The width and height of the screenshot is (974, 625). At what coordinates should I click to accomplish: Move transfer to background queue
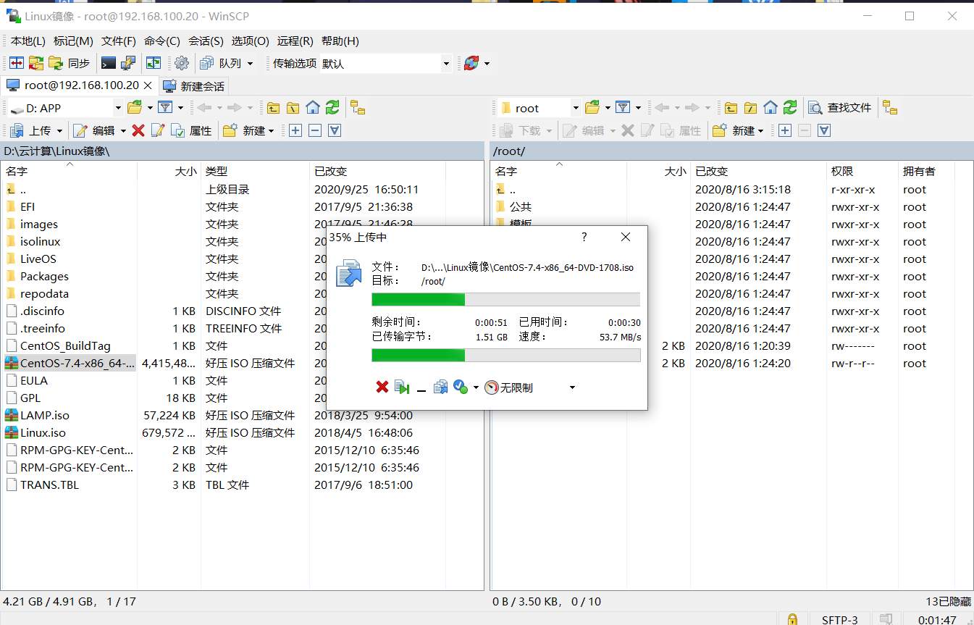coord(440,387)
